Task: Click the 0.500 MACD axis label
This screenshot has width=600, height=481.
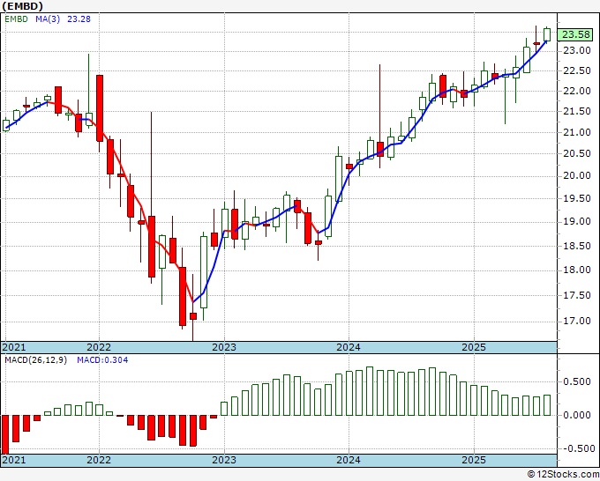Action: tap(577, 381)
